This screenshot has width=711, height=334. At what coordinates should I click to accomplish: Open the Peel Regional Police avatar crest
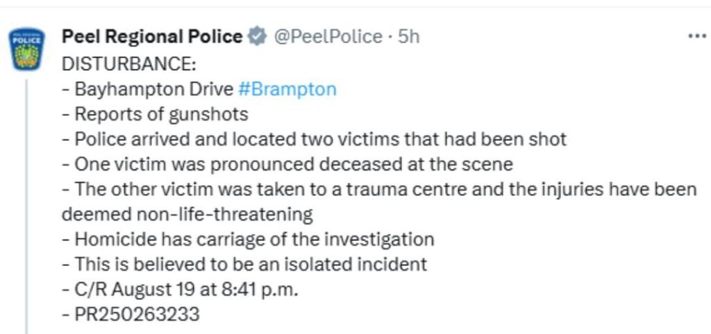tap(27, 49)
